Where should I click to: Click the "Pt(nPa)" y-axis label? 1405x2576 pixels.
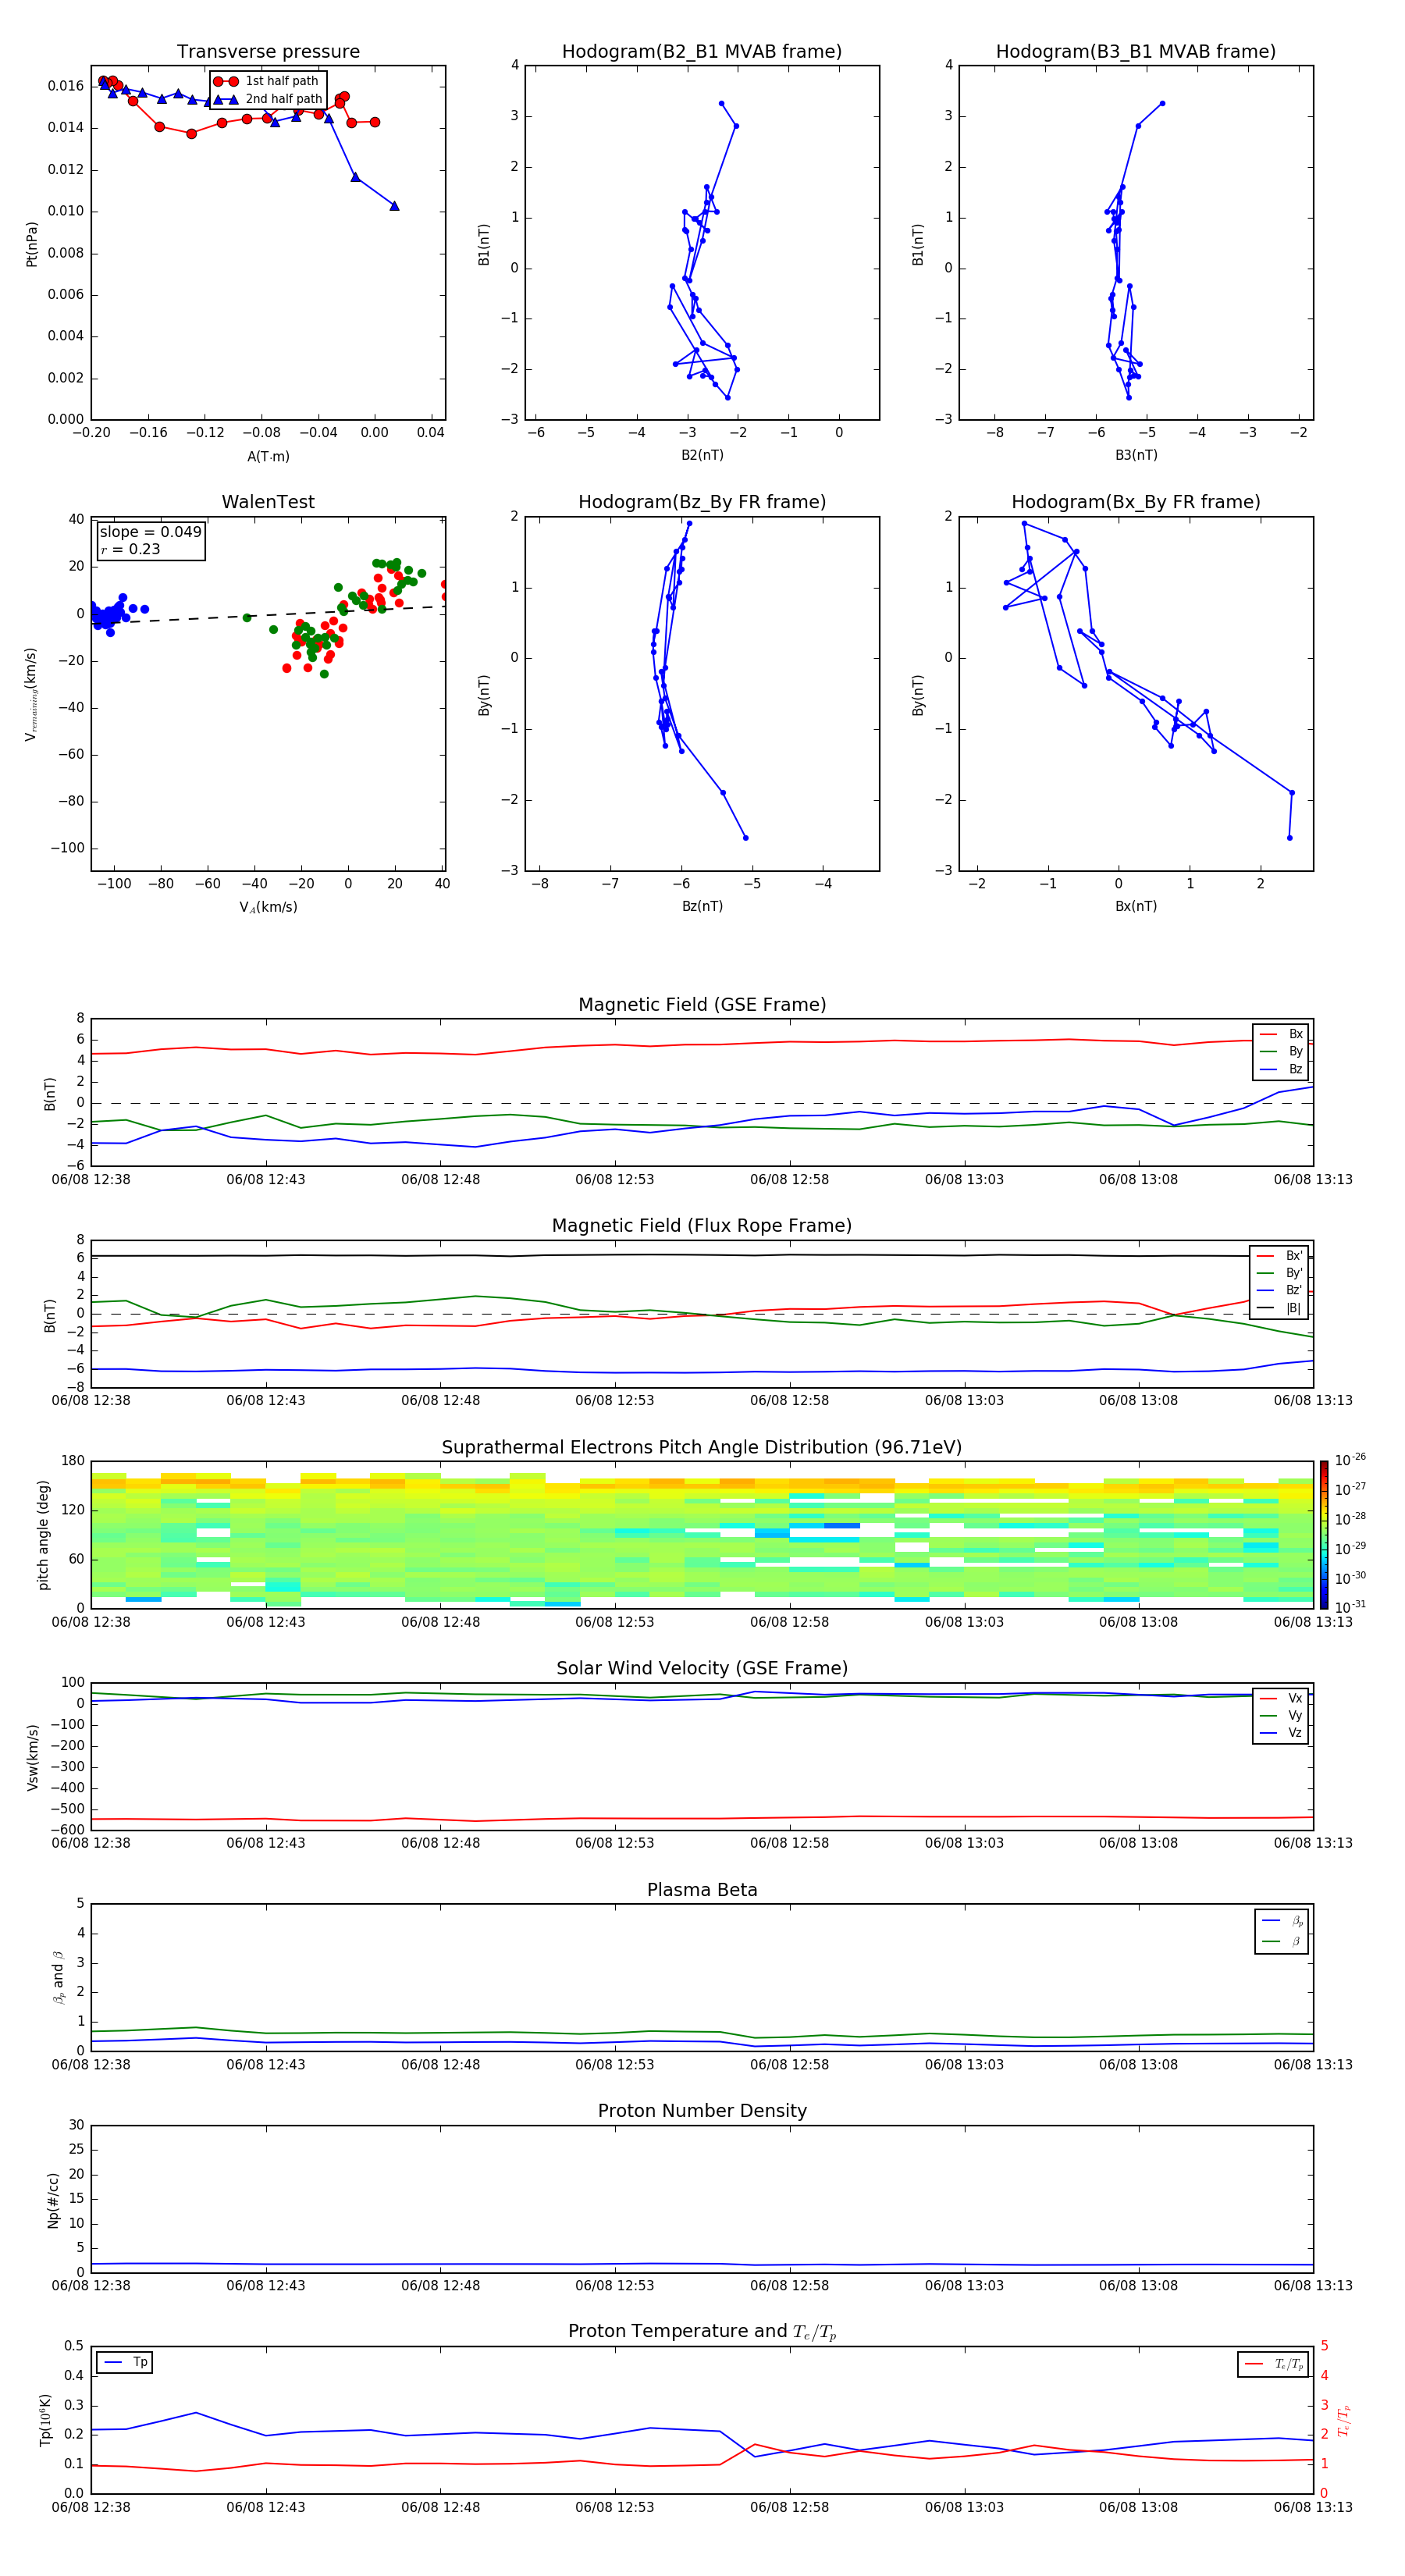pos(31,244)
